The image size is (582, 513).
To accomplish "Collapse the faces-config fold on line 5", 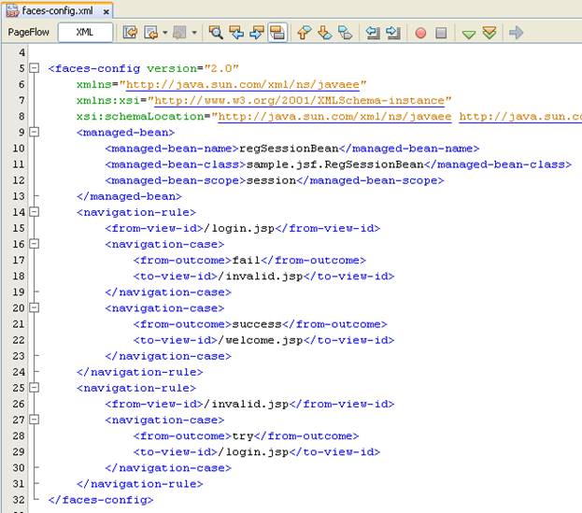I will click(35, 68).
